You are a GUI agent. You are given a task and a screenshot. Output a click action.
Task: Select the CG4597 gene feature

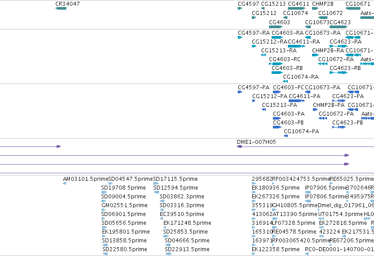[x=240, y=8]
